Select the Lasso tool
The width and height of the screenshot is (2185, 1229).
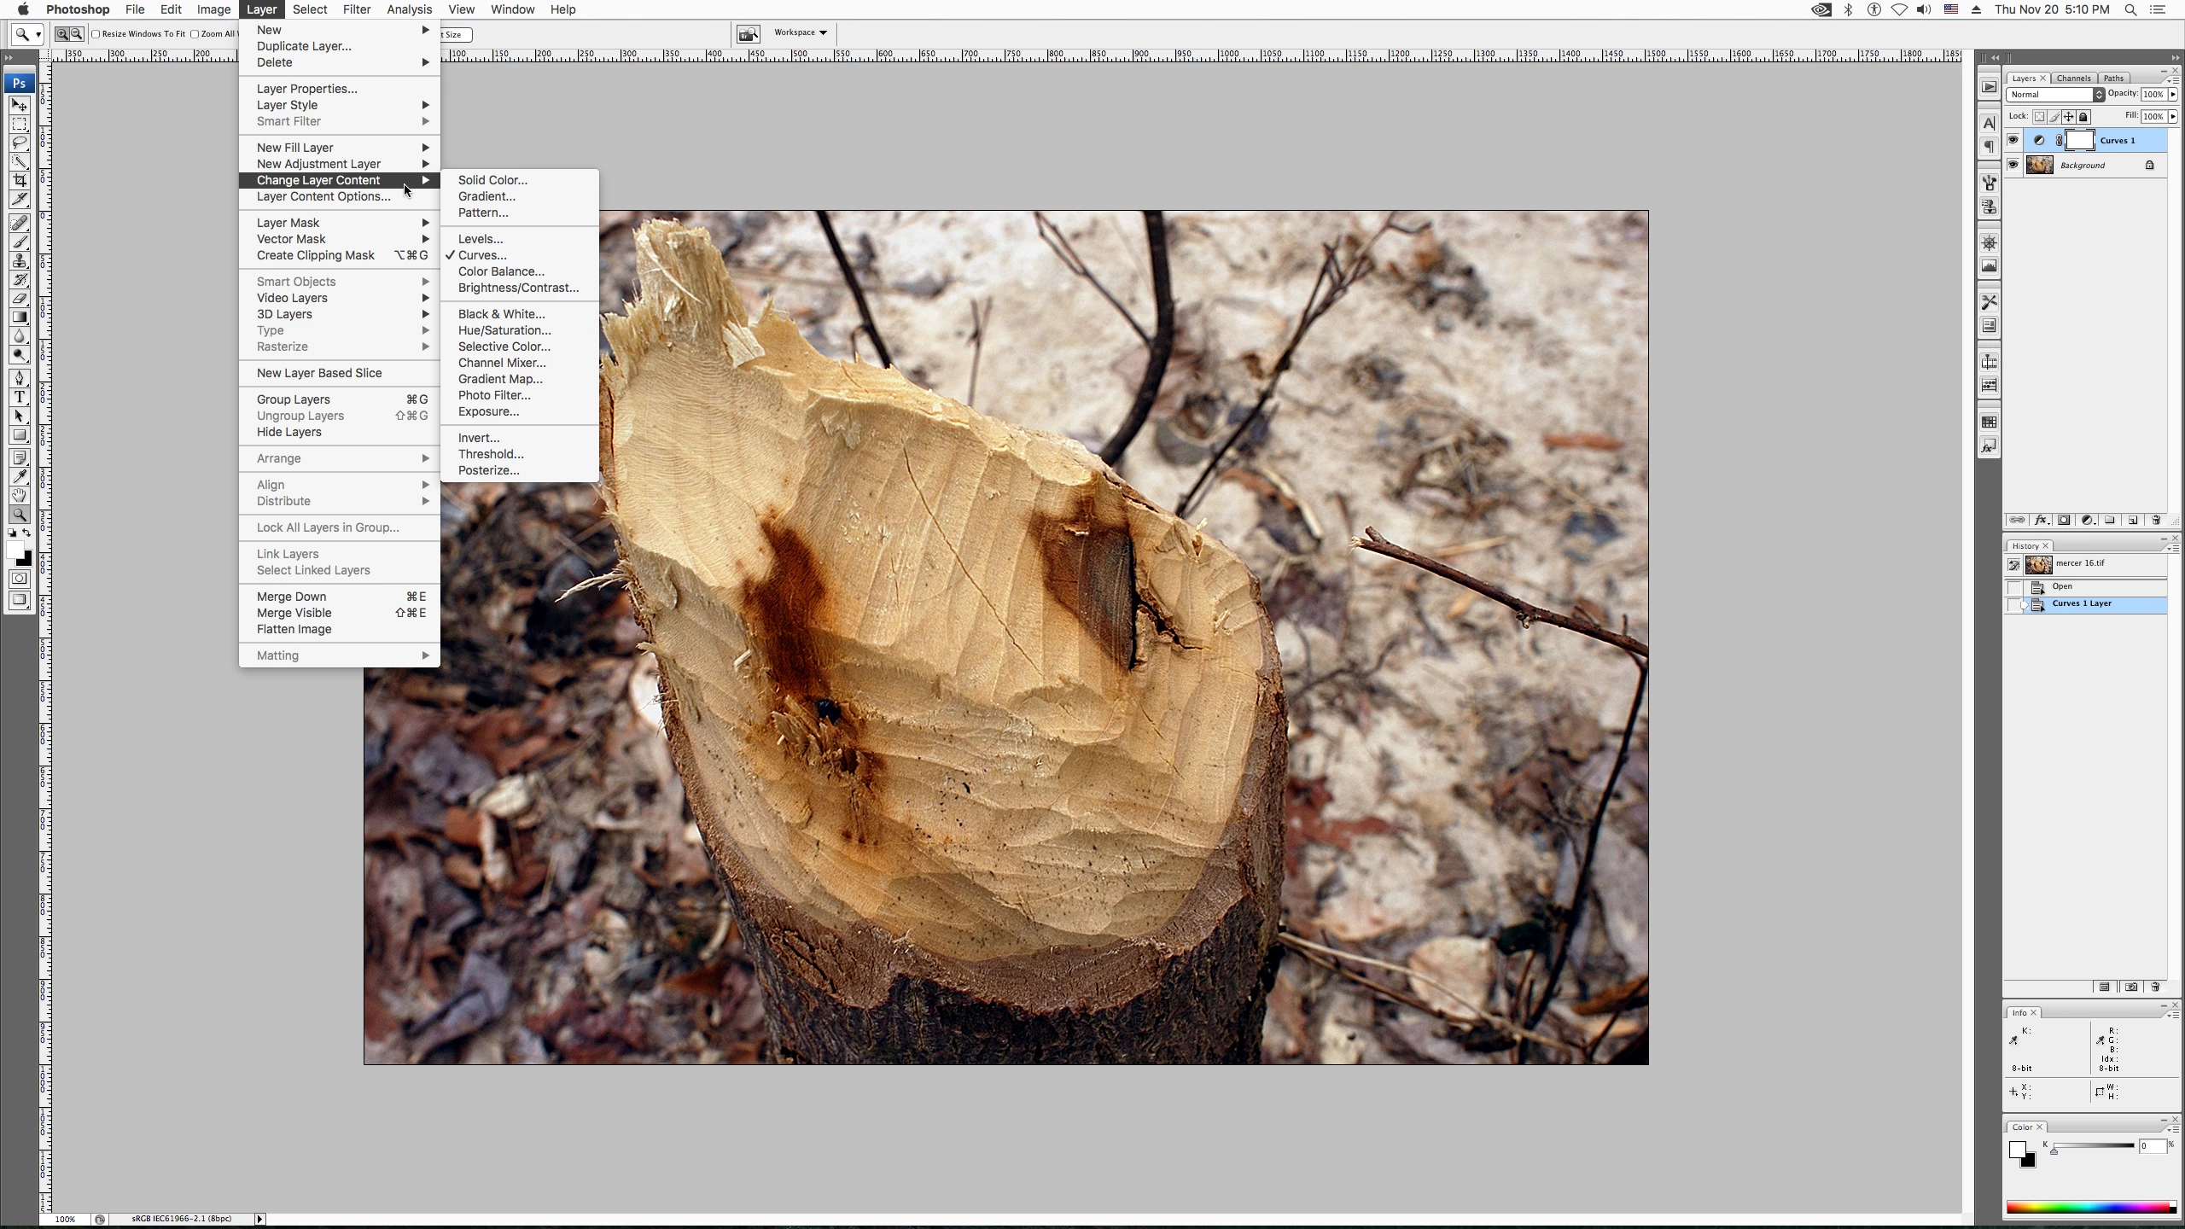[x=20, y=143]
